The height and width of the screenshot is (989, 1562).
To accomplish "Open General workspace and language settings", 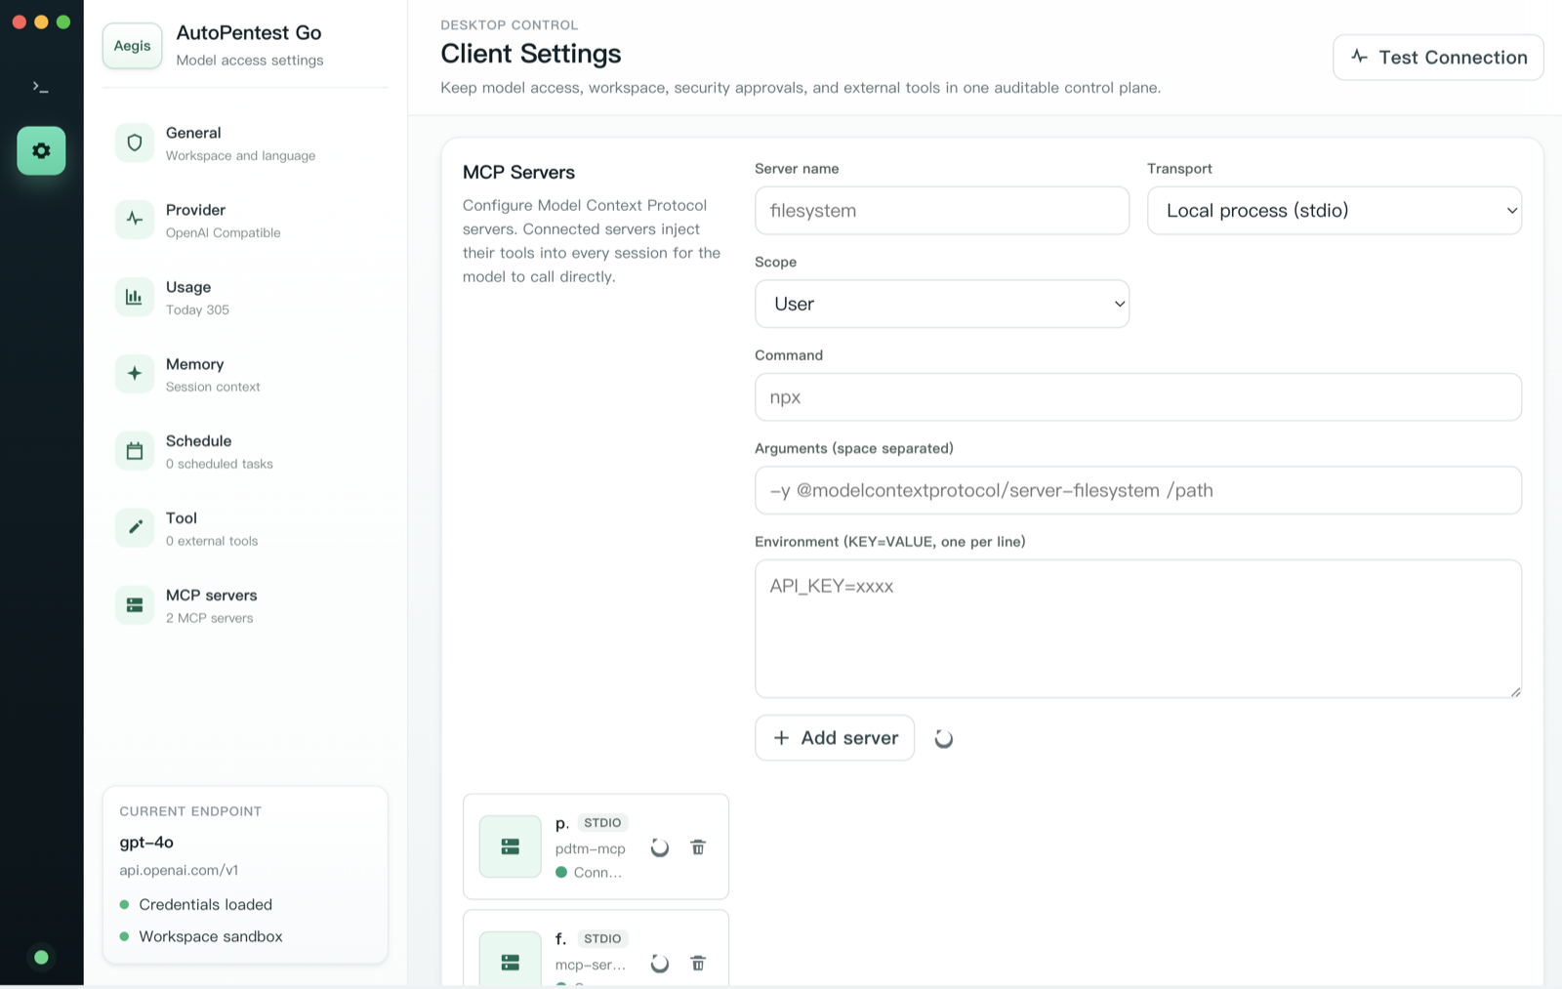I will [246, 143].
